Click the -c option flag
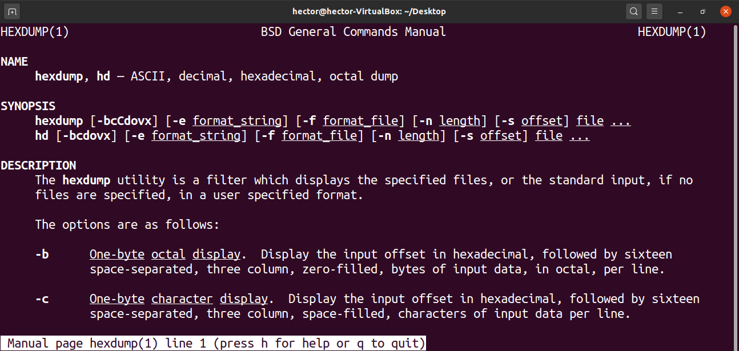Viewport: 739px width, 351px height. click(x=42, y=299)
